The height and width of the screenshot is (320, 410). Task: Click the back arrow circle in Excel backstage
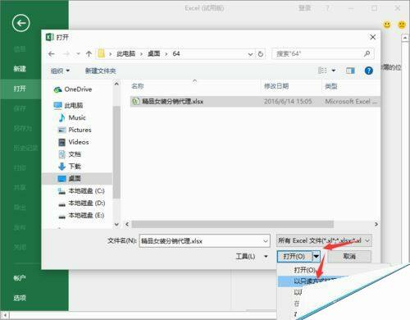coord(21,23)
